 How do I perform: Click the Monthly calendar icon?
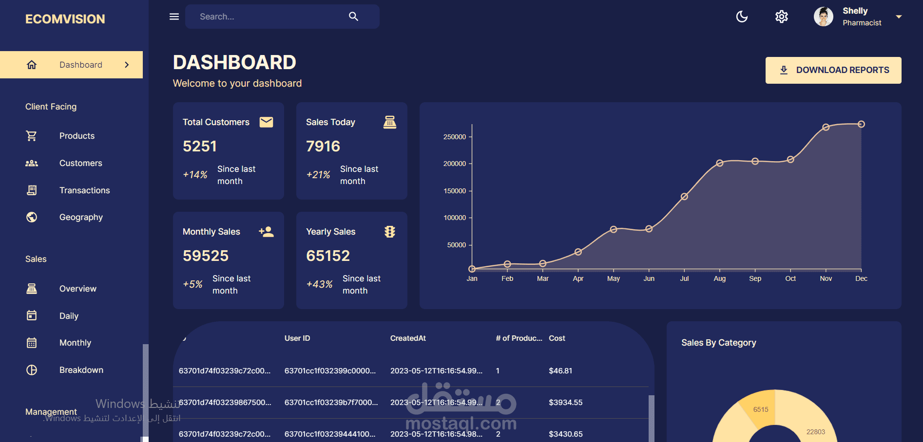click(x=32, y=343)
